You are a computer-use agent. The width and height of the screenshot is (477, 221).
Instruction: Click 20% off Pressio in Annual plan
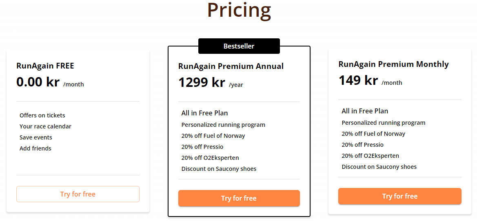(x=202, y=147)
